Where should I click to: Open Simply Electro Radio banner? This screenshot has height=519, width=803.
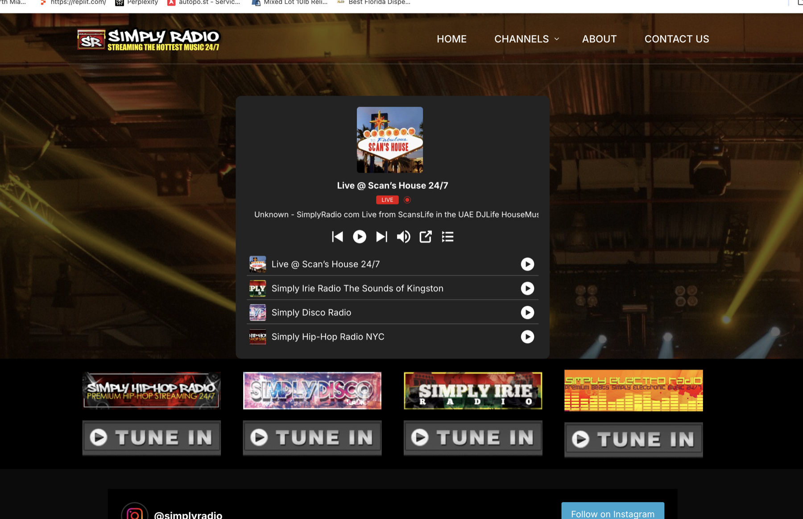633,391
